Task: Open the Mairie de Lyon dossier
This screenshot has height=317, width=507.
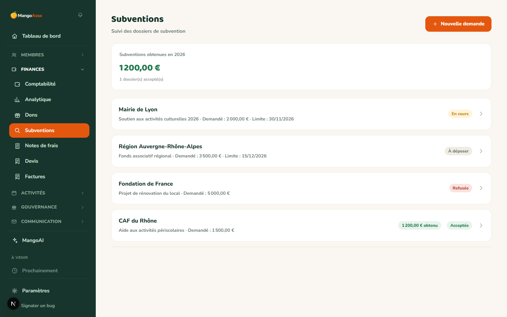Action: pos(301,114)
